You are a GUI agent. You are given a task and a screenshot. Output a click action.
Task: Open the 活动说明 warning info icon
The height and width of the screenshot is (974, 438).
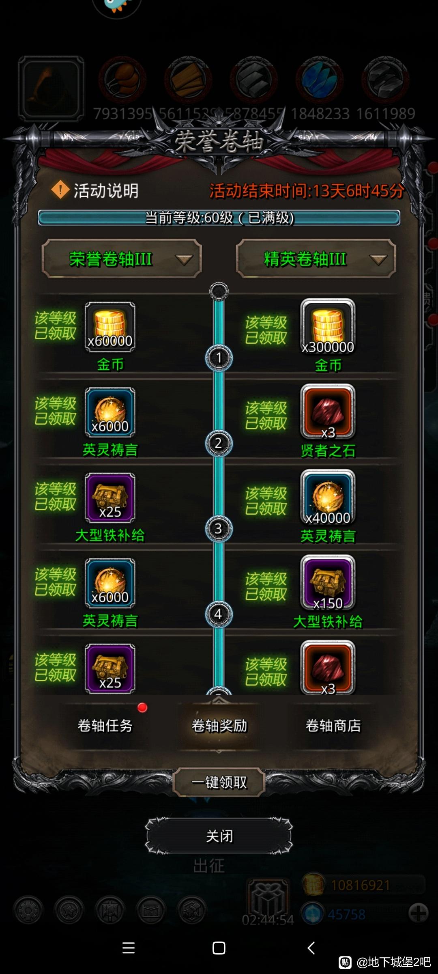pyautogui.click(x=60, y=190)
